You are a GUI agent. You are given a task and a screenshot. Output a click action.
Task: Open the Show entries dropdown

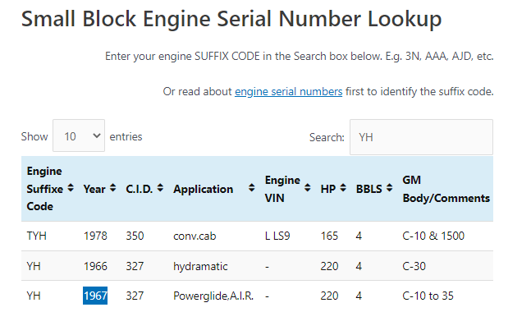click(x=79, y=135)
